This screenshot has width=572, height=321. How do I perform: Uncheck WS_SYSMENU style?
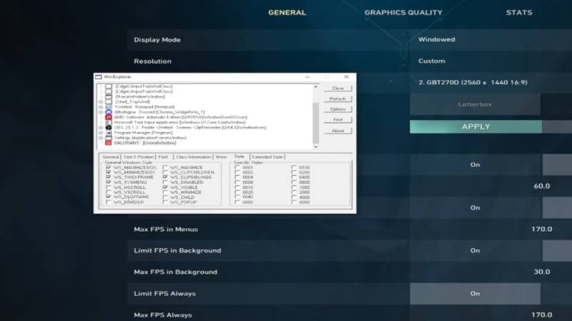pos(109,182)
